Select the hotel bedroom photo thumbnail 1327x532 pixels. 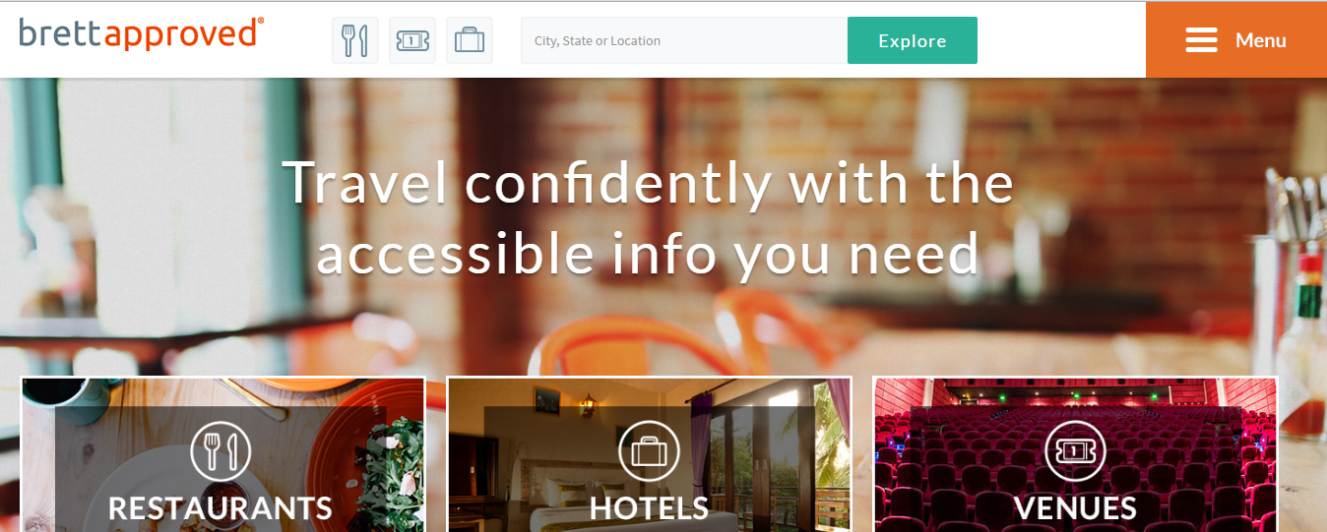[649, 454]
